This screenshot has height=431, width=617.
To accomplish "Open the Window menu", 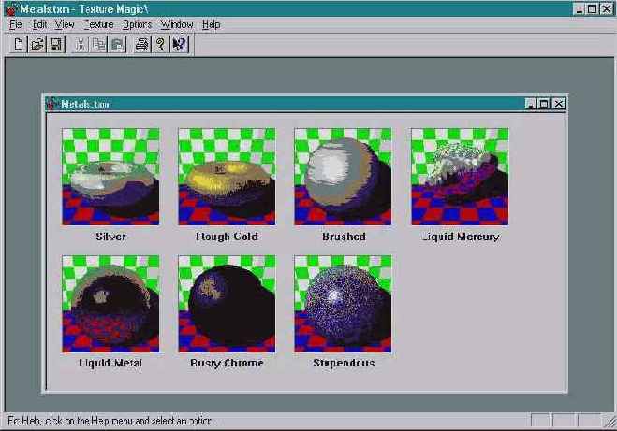I will click(177, 24).
